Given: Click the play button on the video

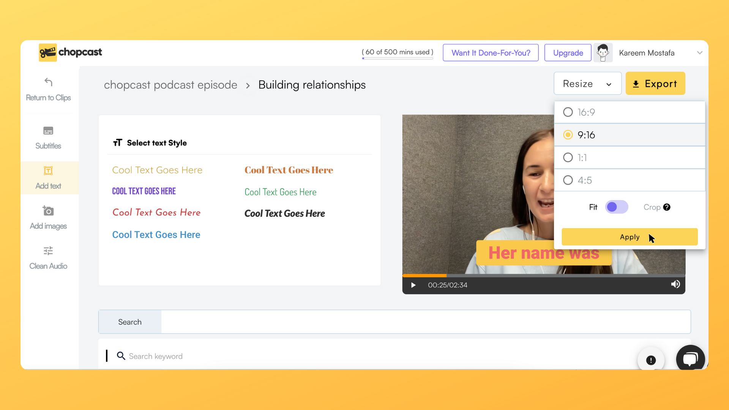Looking at the screenshot, I should [413, 284].
